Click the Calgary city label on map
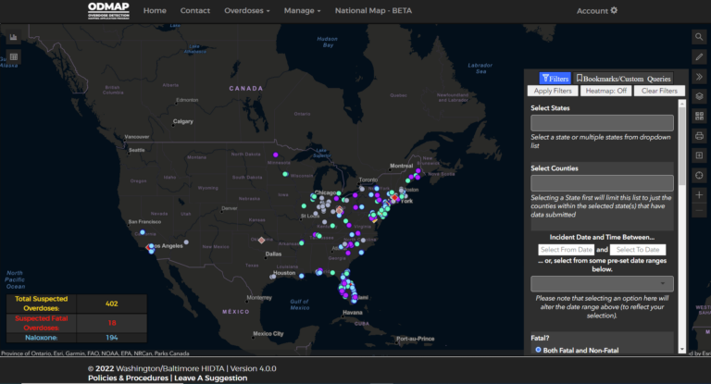This screenshot has height=384, width=711. [182, 121]
